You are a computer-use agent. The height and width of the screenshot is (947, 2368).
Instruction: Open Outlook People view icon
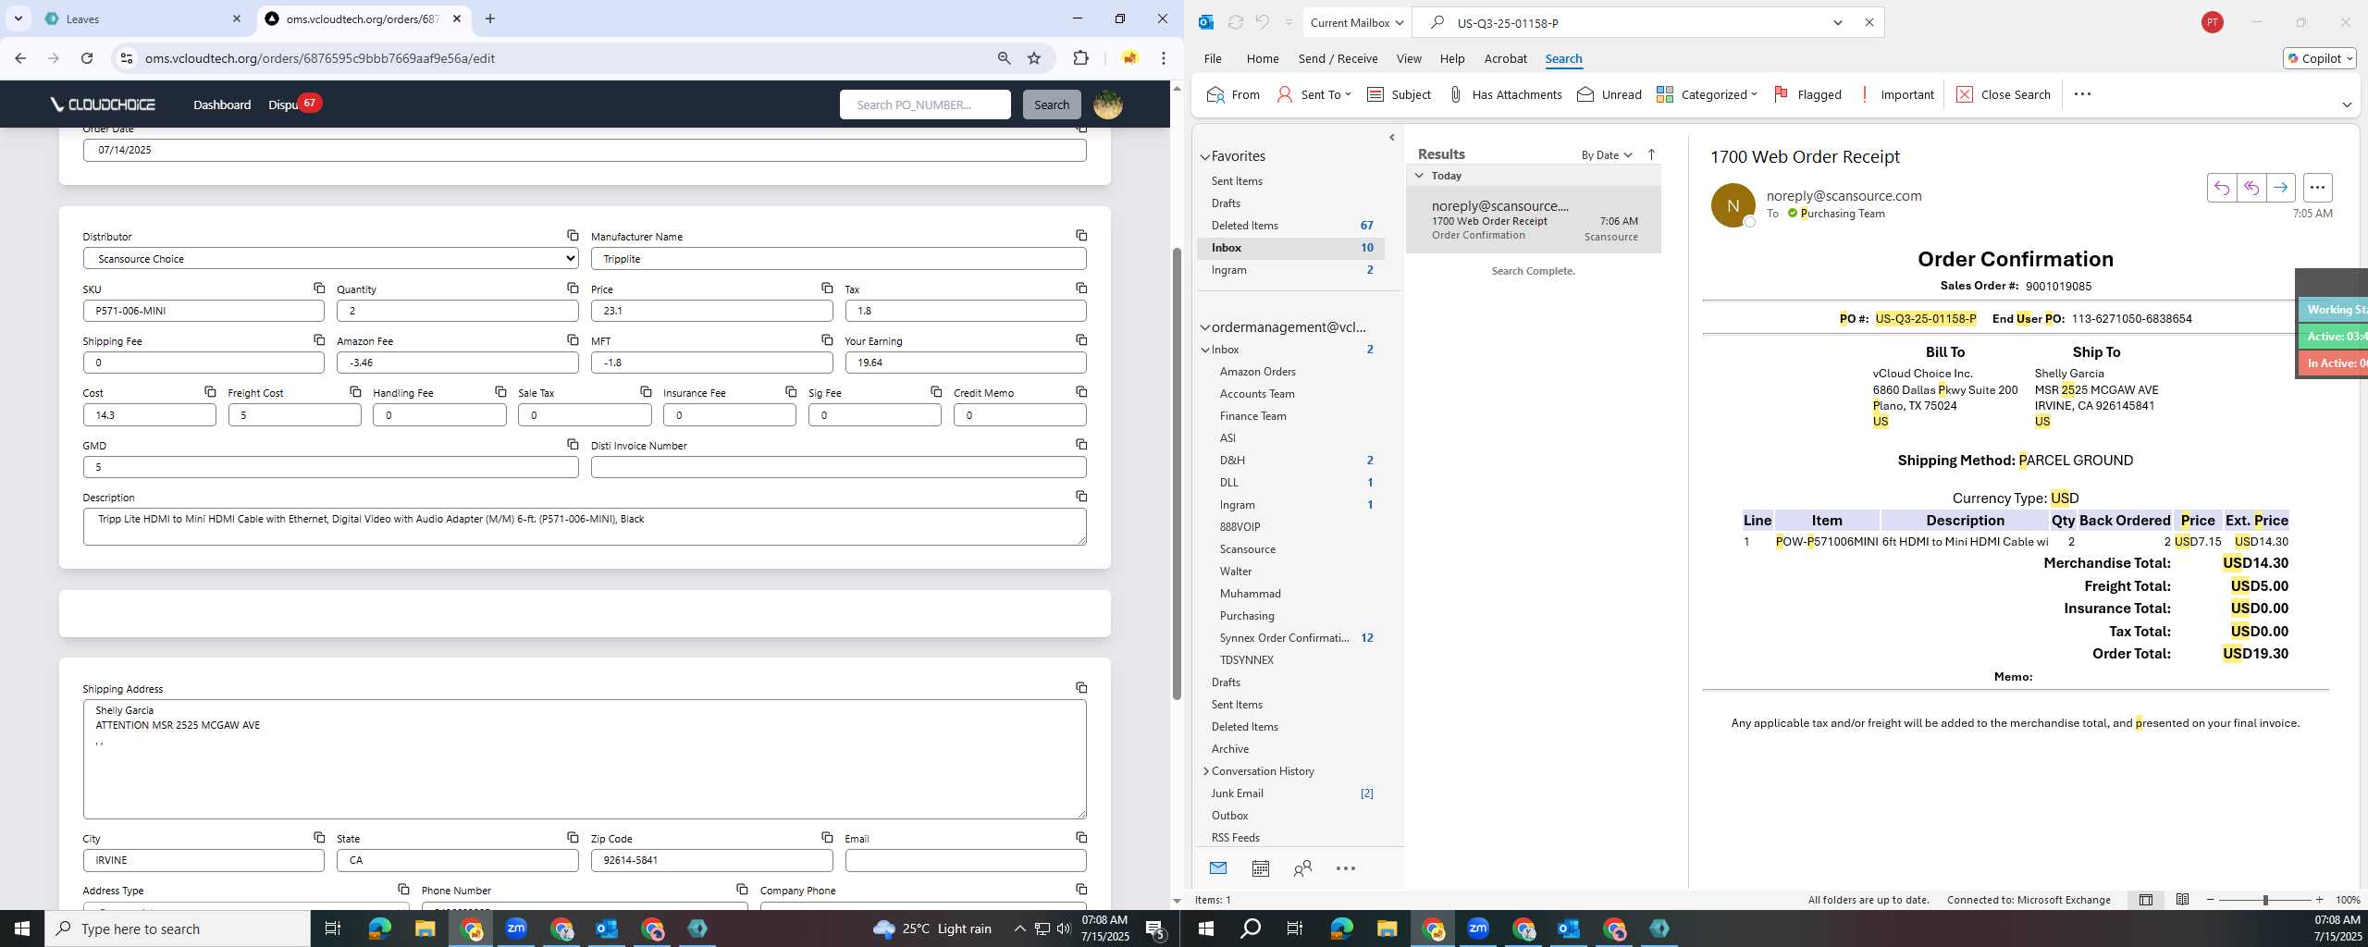point(1303,868)
